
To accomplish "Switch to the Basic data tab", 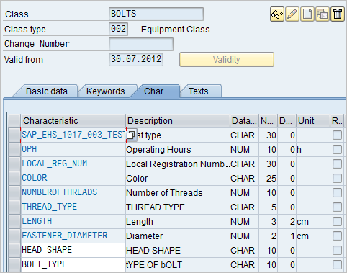I will click(x=47, y=91).
